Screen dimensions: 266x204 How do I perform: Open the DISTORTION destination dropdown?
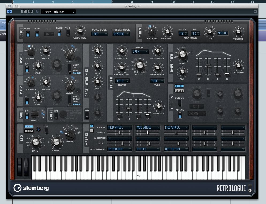pyautogui.click(x=176, y=149)
